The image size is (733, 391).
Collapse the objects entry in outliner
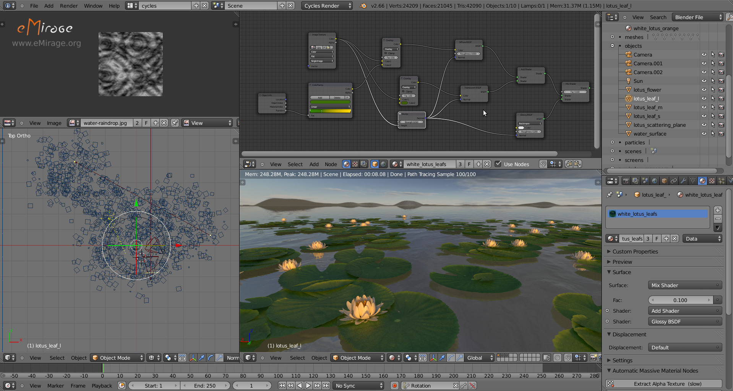(x=612, y=46)
